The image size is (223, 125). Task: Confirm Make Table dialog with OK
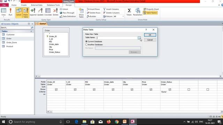(x=150, y=35)
